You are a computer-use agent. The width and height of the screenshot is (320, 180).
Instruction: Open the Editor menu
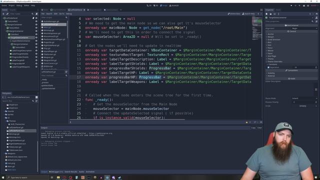[x=26, y=5]
